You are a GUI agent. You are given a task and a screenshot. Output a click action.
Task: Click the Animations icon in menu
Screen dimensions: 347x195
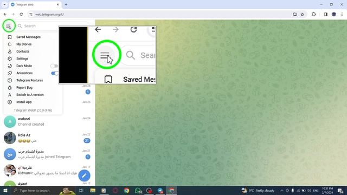click(x=10, y=73)
